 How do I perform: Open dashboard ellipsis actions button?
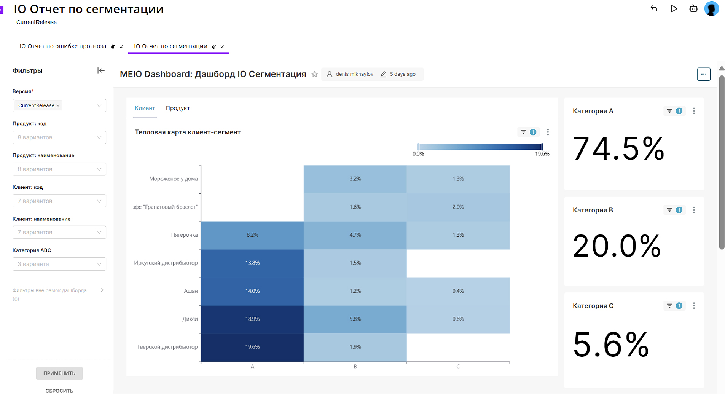tap(704, 74)
